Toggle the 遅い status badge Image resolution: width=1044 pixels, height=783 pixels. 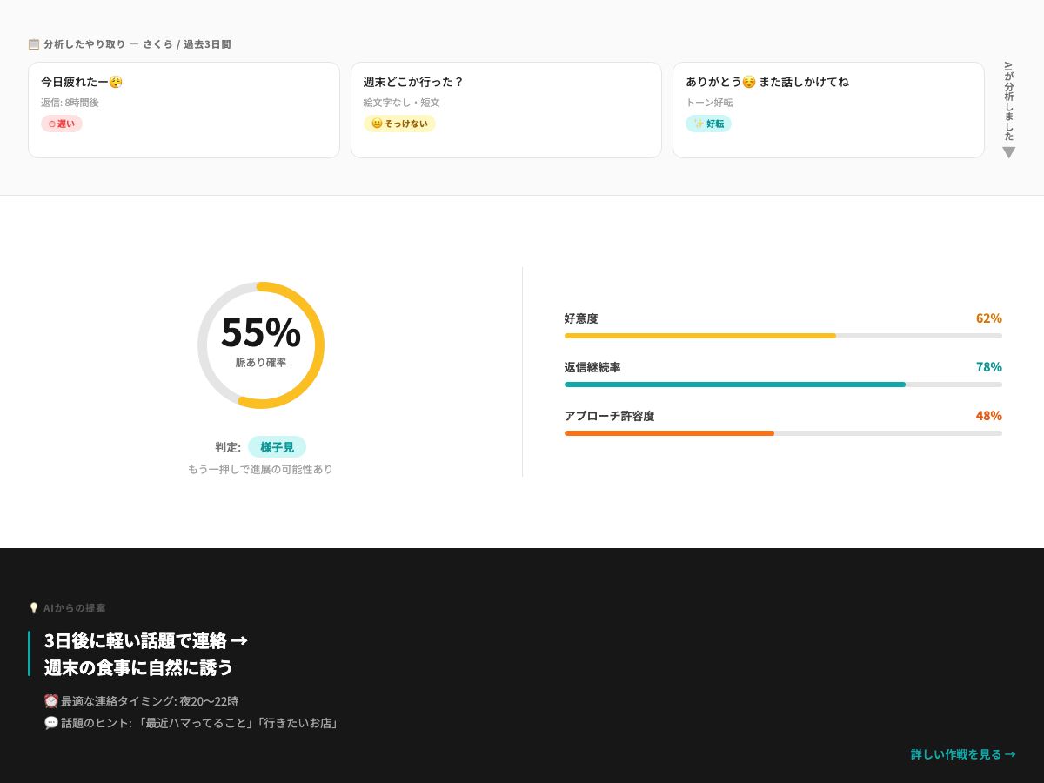point(62,124)
